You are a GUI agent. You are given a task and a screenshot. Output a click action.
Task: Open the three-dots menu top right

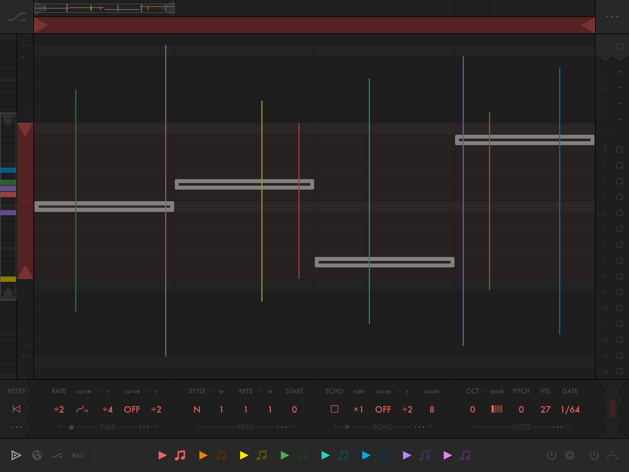pos(612,17)
